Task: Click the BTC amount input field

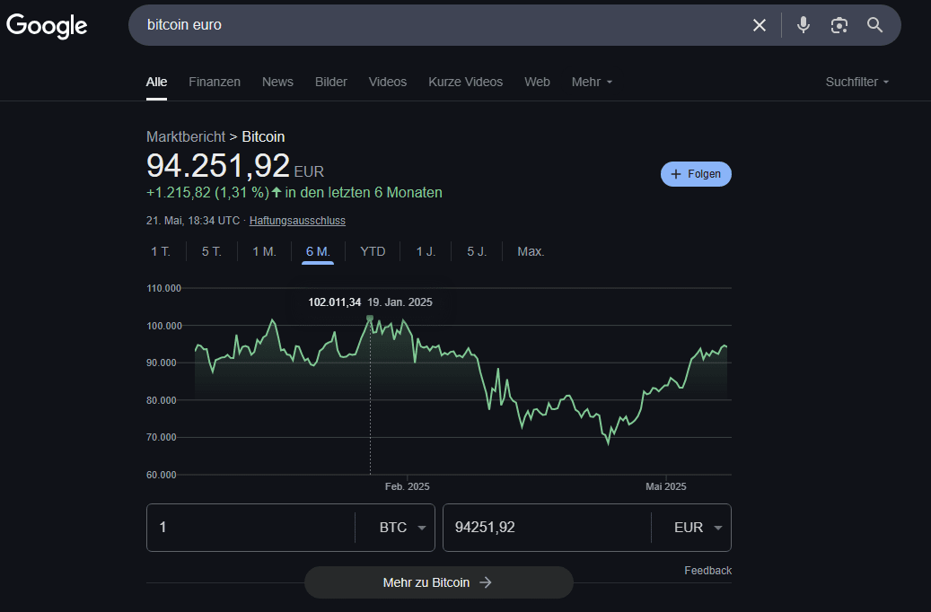Action: pos(250,527)
